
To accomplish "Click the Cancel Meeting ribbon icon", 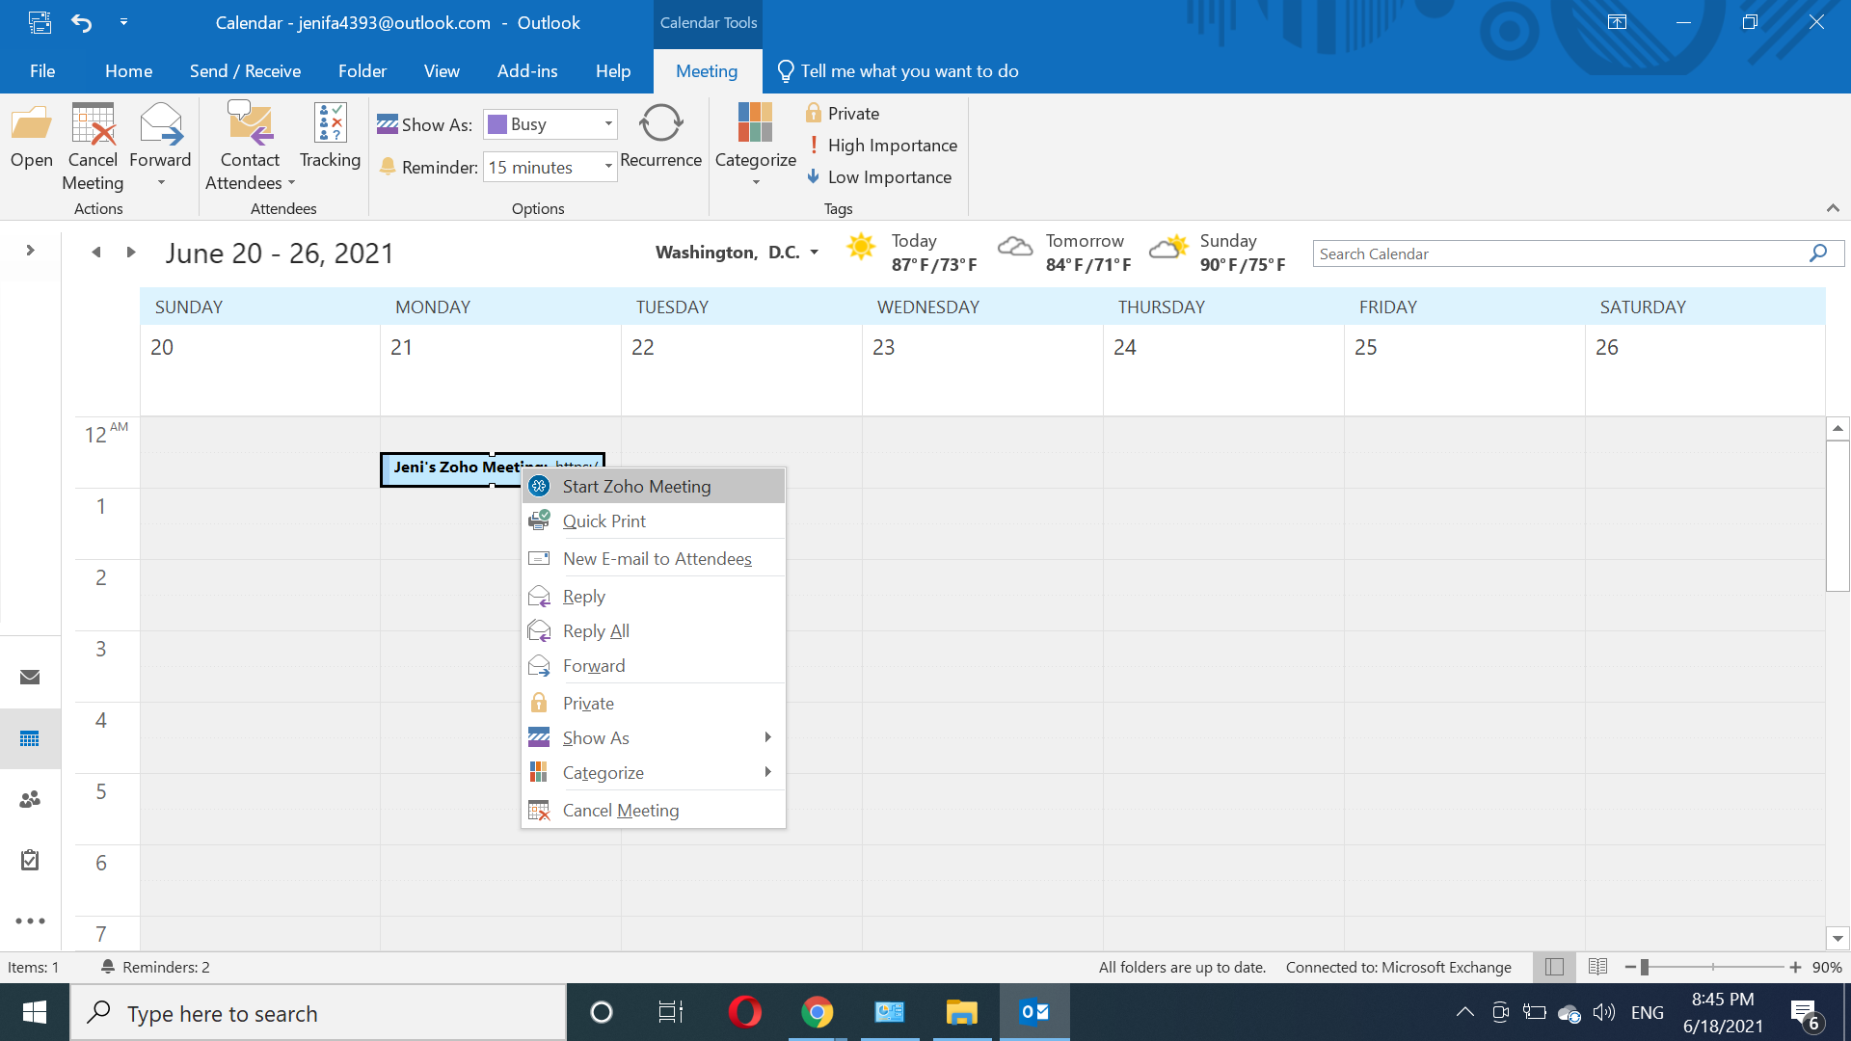I will 93,147.
